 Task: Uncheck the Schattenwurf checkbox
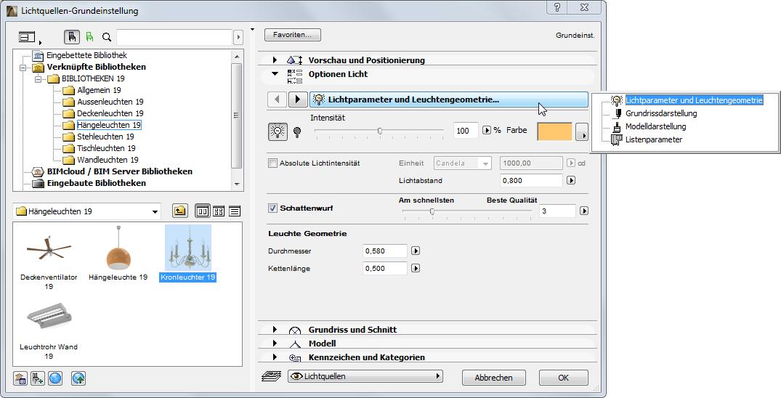click(272, 208)
